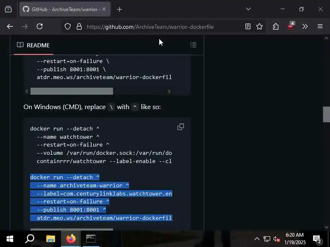Click the '--name watchtower ^' code line

68,137
